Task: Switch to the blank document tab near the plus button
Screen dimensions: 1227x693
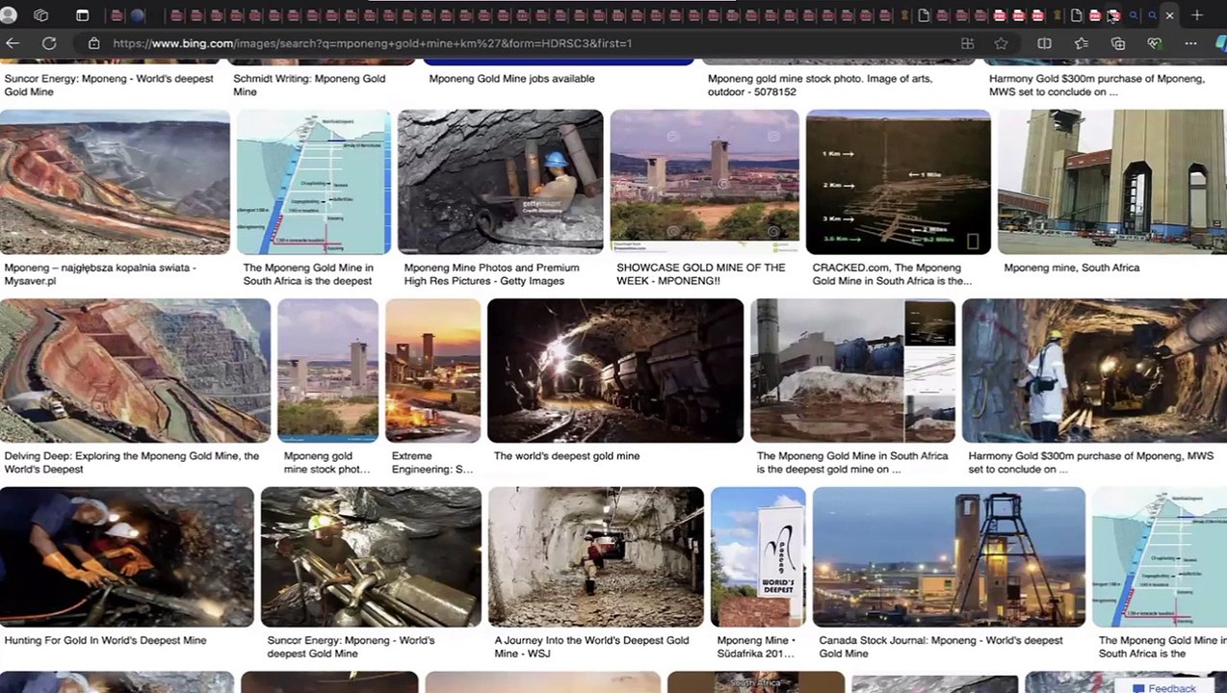Action: tap(1076, 15)
